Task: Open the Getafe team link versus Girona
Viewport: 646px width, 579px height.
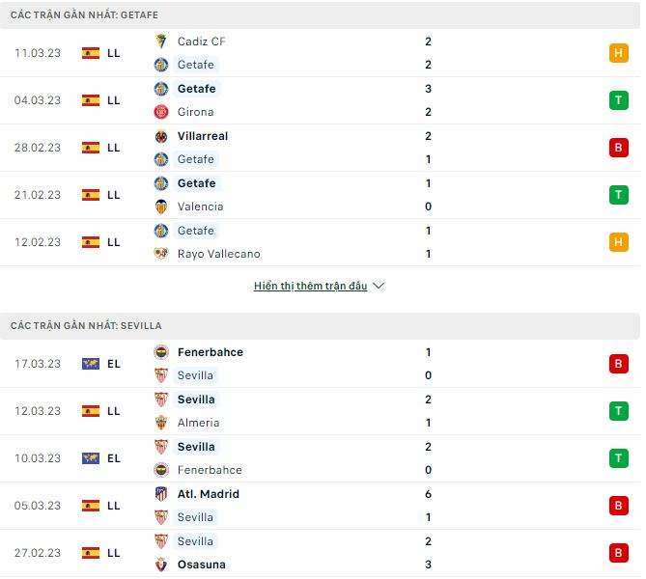Action: (196, 89)
